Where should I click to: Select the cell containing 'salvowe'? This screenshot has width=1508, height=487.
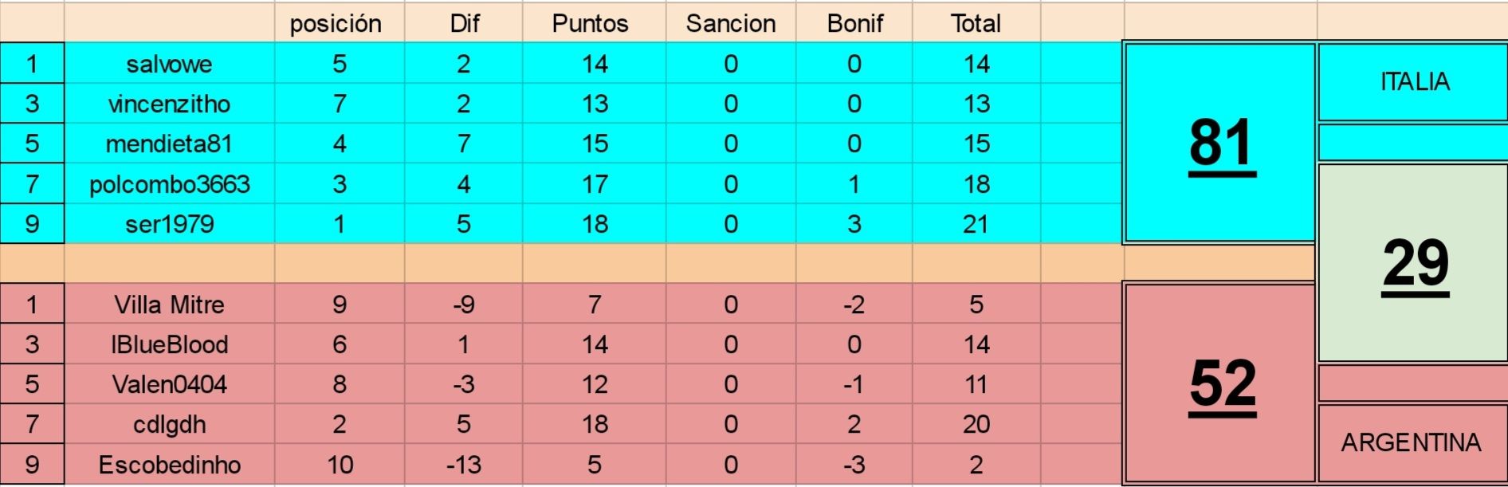tap(170, 64)
